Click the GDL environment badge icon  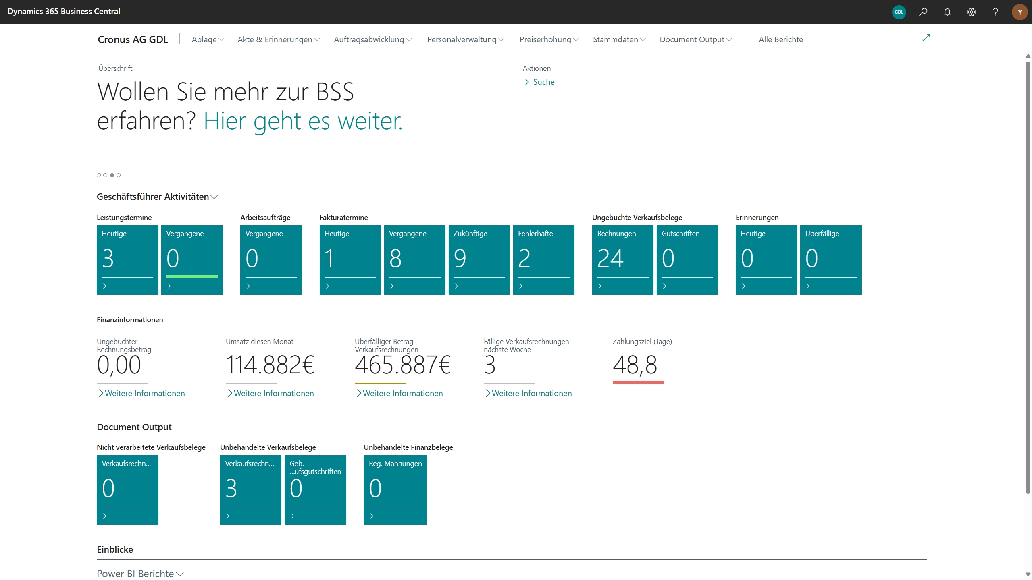[x=899, y=12]
